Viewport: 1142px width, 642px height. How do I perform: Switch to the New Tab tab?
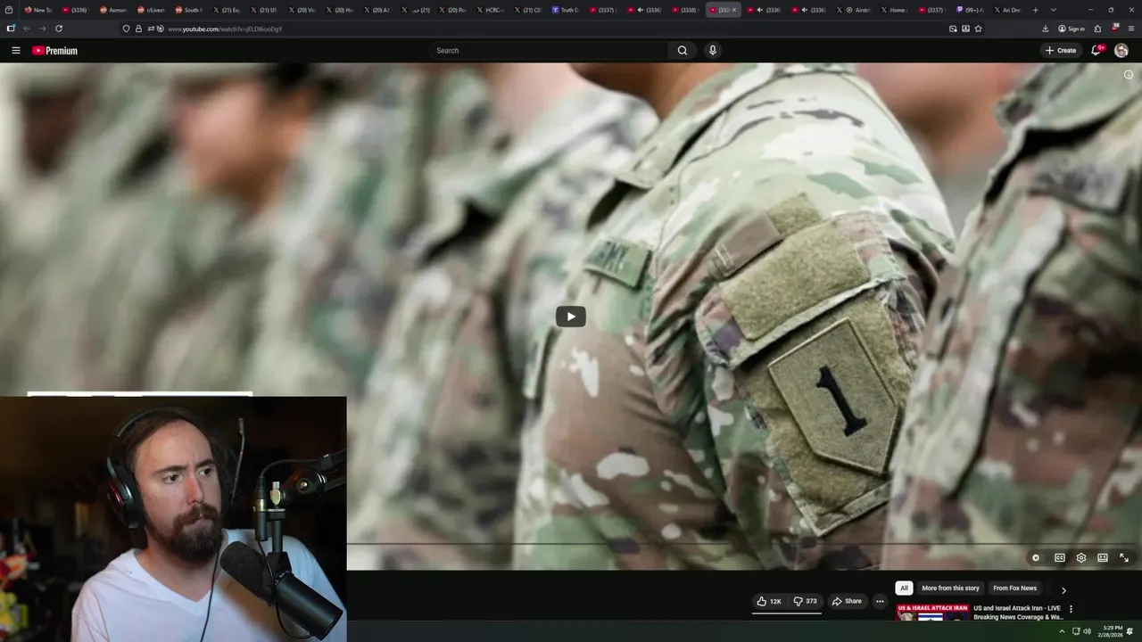[39, 10]
